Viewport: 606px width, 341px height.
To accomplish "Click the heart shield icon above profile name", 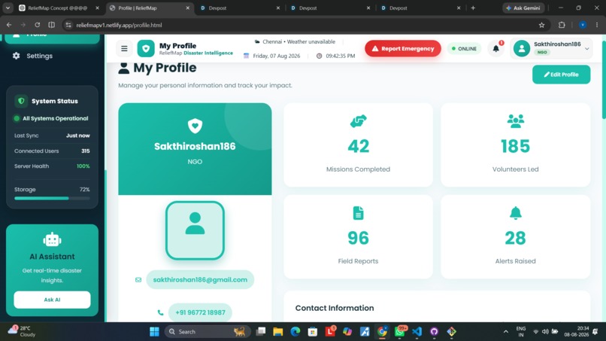I will pos(195,126).
